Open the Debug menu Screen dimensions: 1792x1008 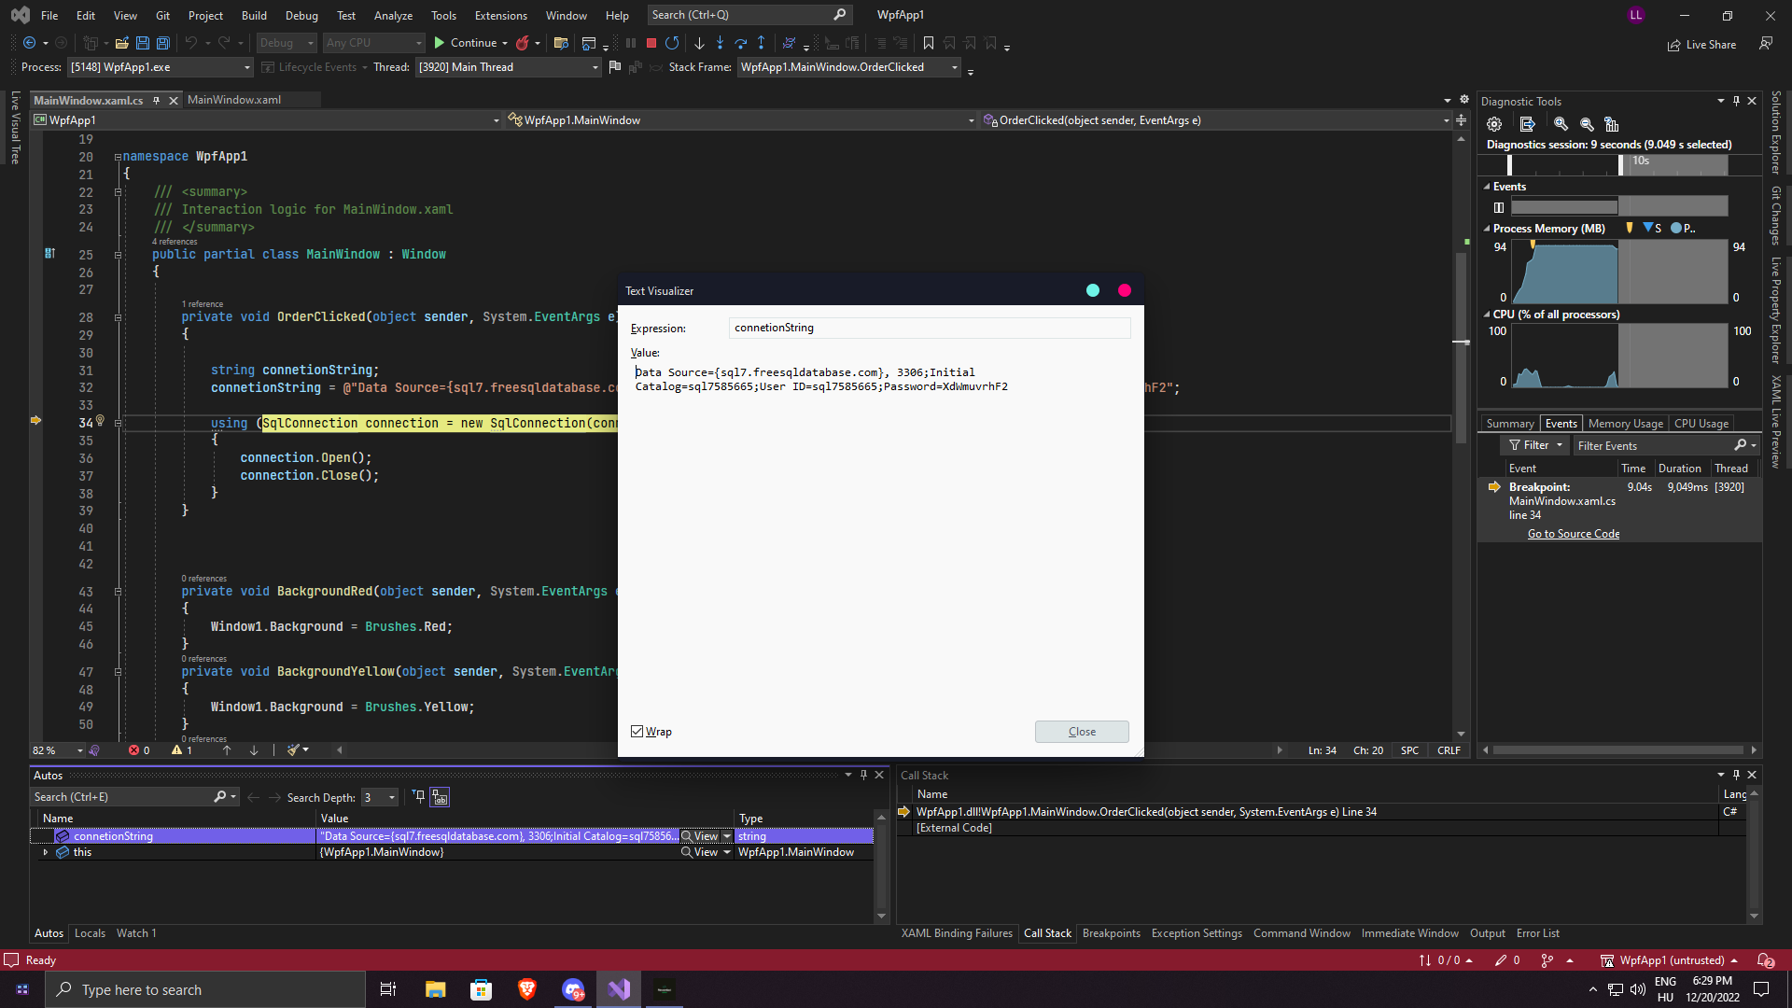(301, 15)
